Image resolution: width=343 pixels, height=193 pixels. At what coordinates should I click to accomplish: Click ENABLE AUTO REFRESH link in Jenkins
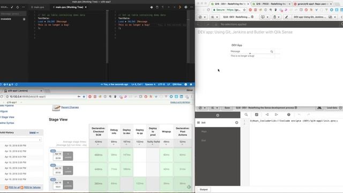point(180,102)
